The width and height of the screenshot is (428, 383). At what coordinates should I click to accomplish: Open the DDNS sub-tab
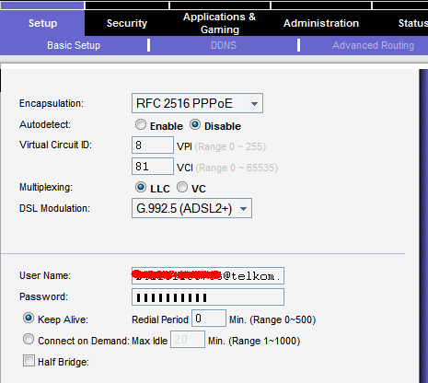click(x=224, y=45)
